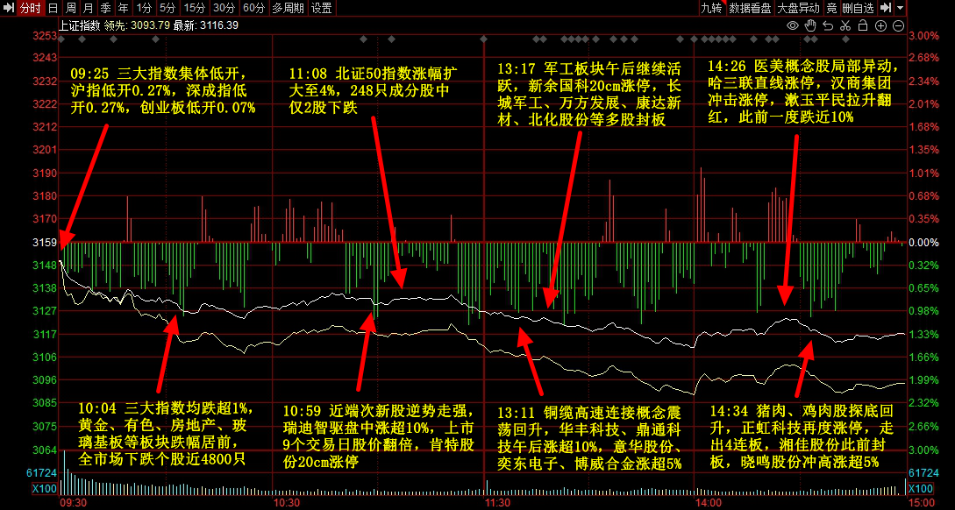Click the right panel jump arrow icon
The image size is (955, 510).
(886, 8)
